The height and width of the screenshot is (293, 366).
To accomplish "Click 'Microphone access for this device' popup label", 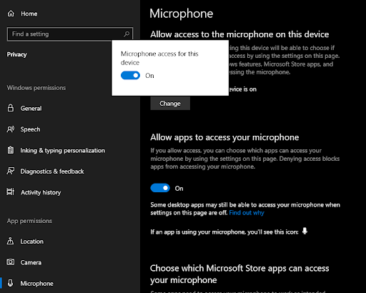I will (159, 58).
